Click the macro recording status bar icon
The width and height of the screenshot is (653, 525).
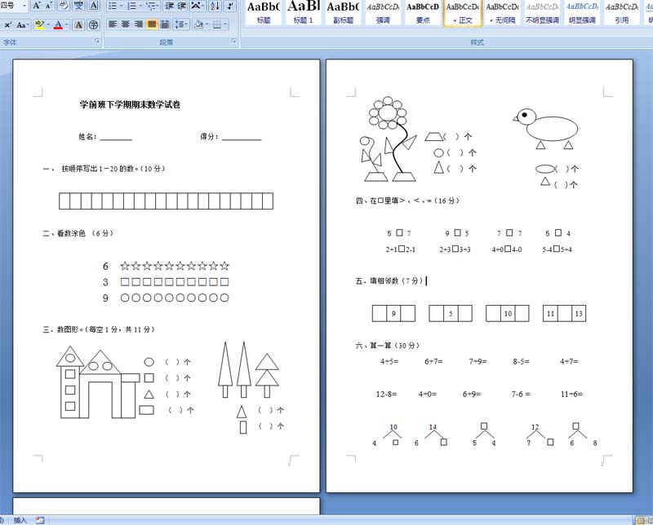click(x=40, y=520)
